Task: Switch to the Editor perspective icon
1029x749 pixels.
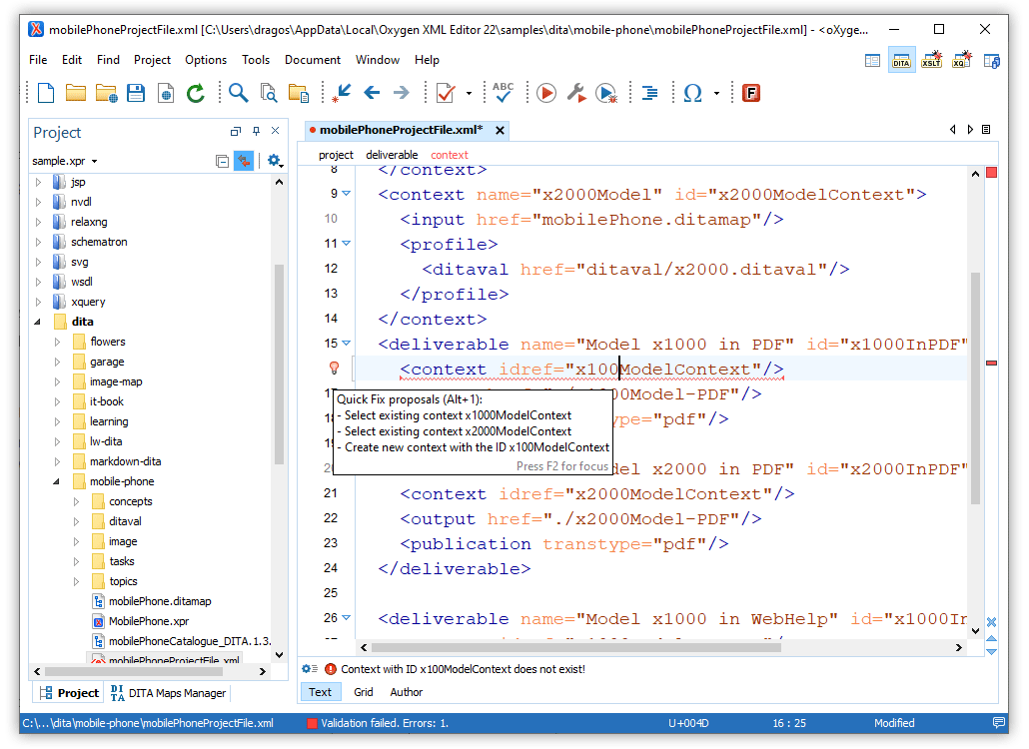Action: click(872, 61)
